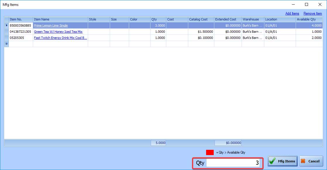
Task: Select the row indicator arrow for first row
Action: point(7,25)
